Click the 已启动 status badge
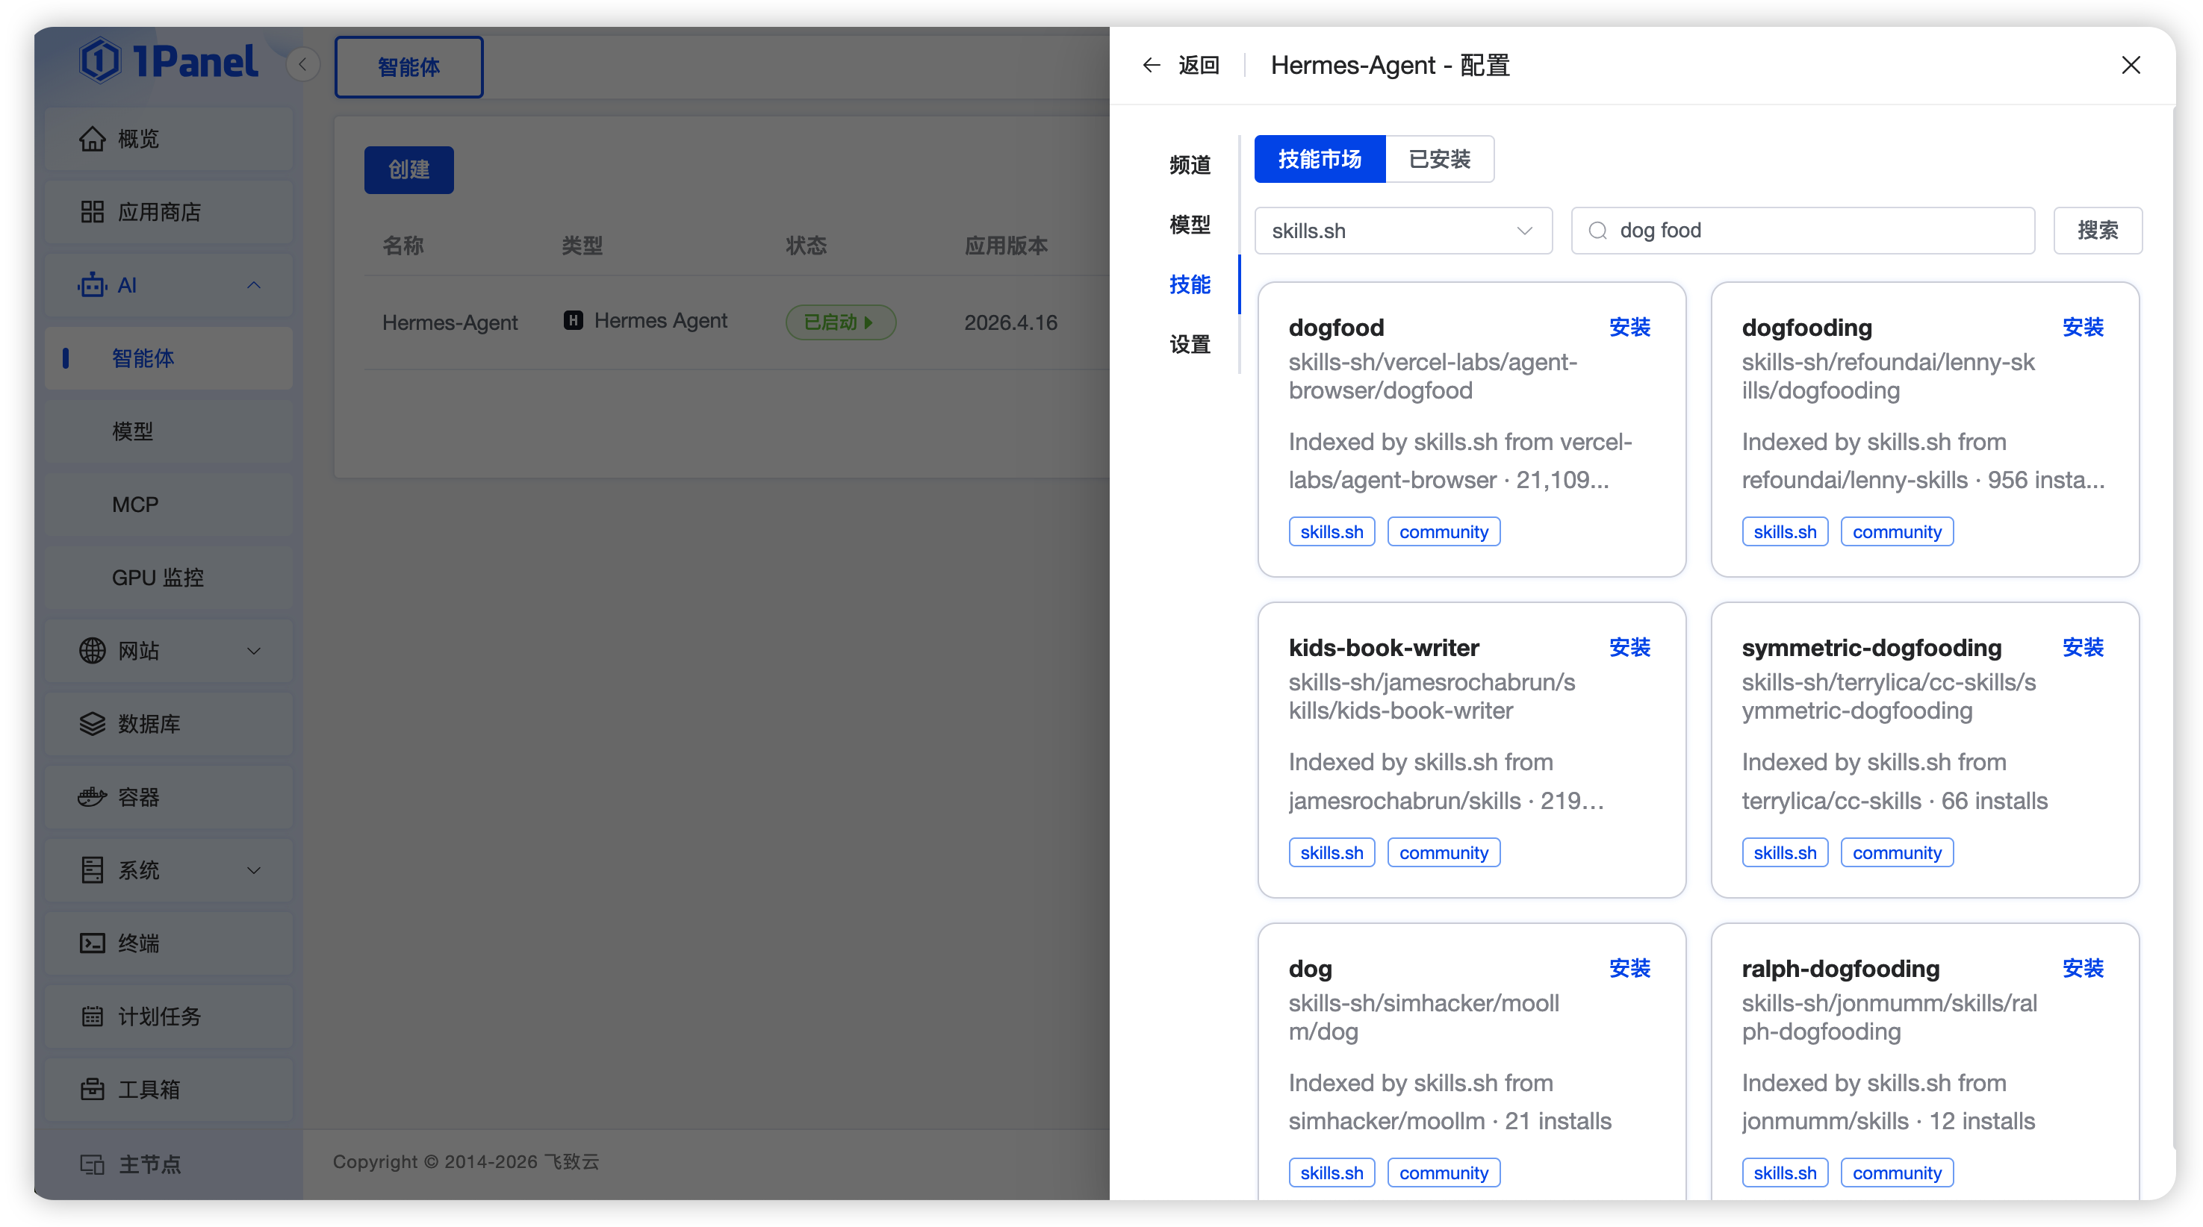 pos(841,322)
